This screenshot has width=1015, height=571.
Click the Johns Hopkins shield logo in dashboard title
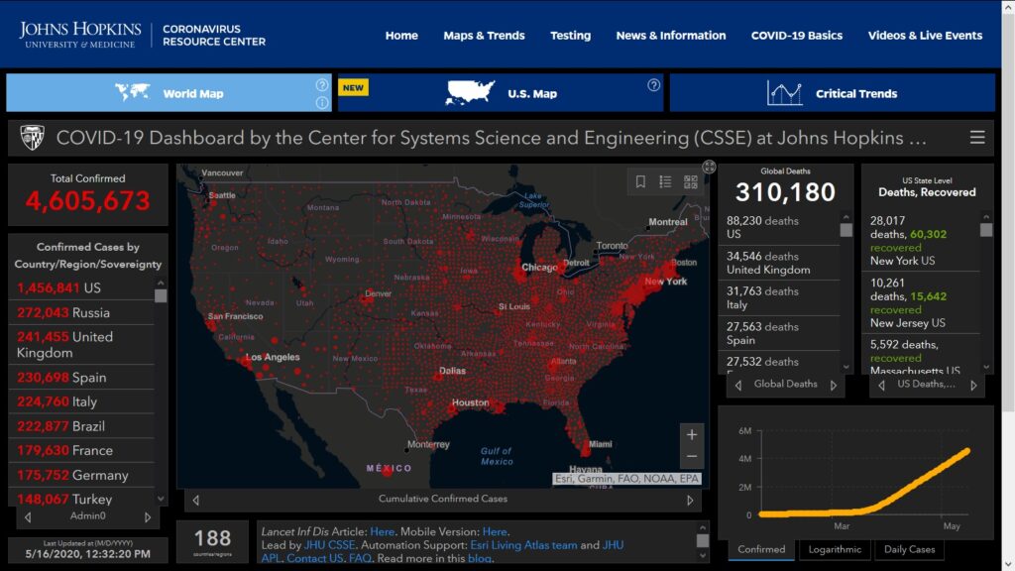click(x=32, y=137)
